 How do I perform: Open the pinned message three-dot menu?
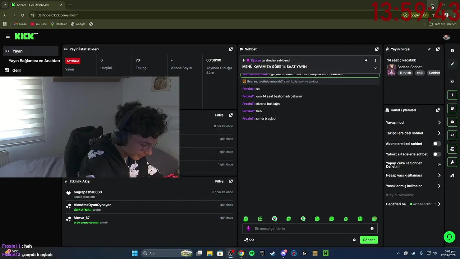point(376,60)
